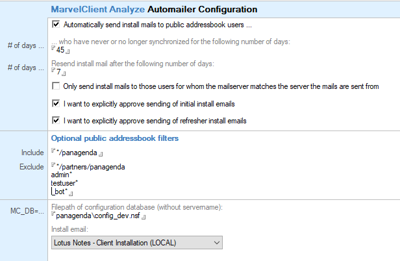Click the never-synchronized days field showing 45
The height and width of the screenshot is (261, 400).
tap(60, 50)
